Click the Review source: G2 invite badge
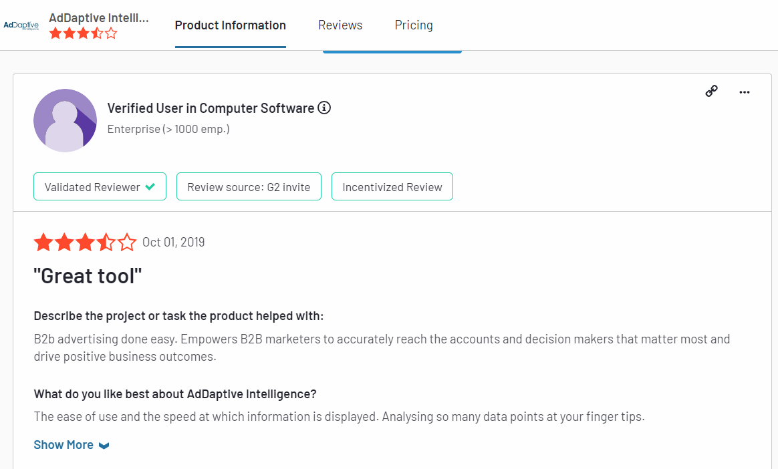778x469 pixels. pyautogui.click(x=249, y=187)
